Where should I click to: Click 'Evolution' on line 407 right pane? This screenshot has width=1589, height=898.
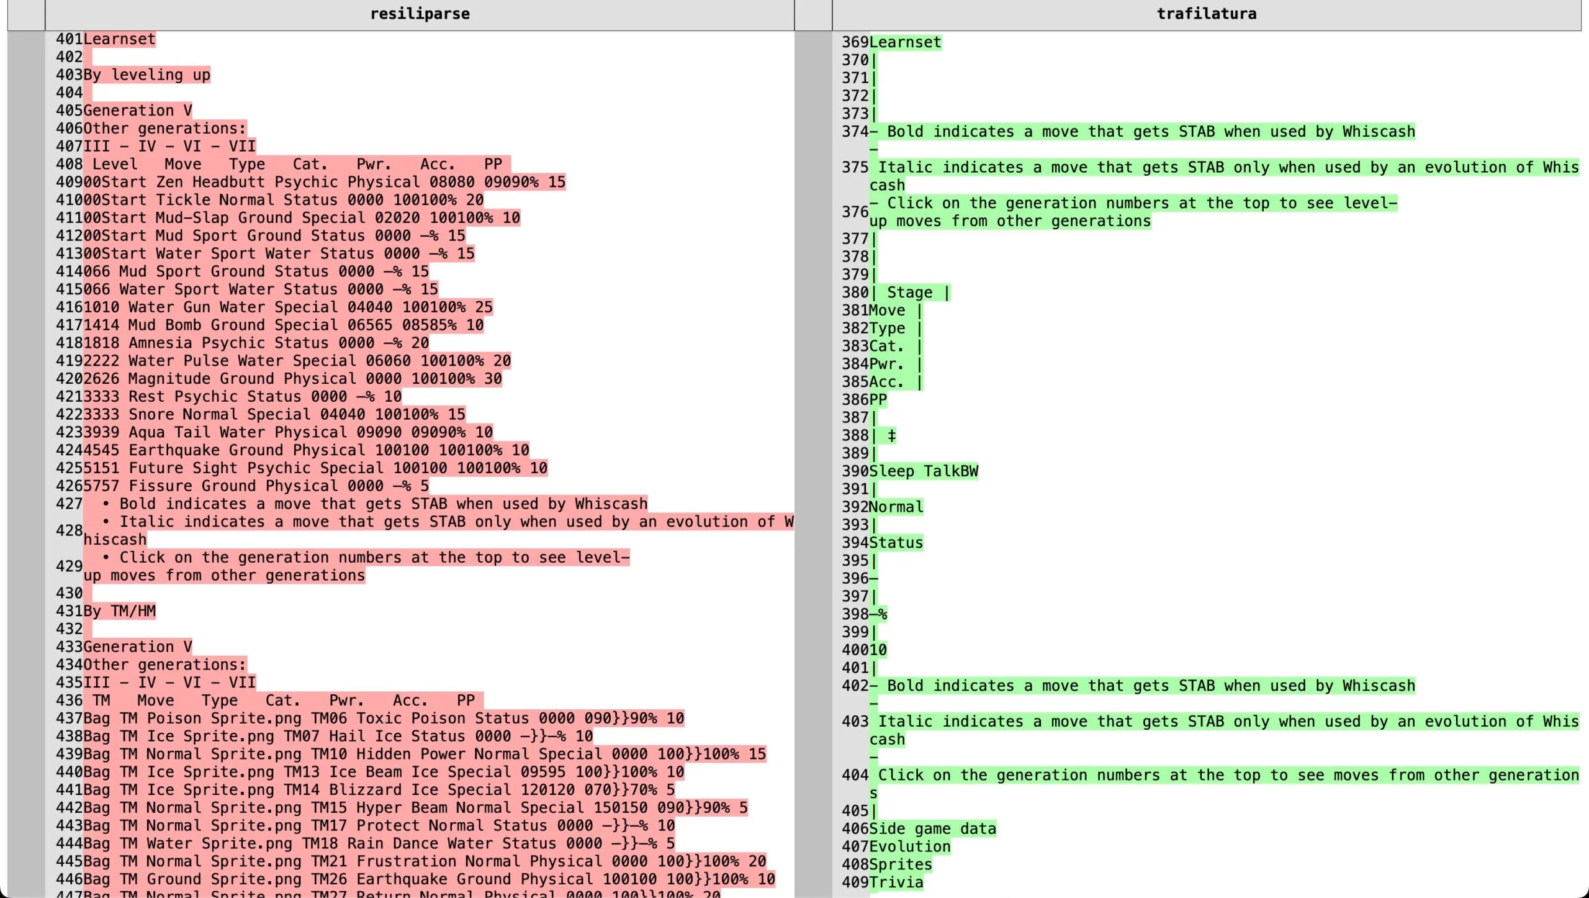tap(909, 847)
